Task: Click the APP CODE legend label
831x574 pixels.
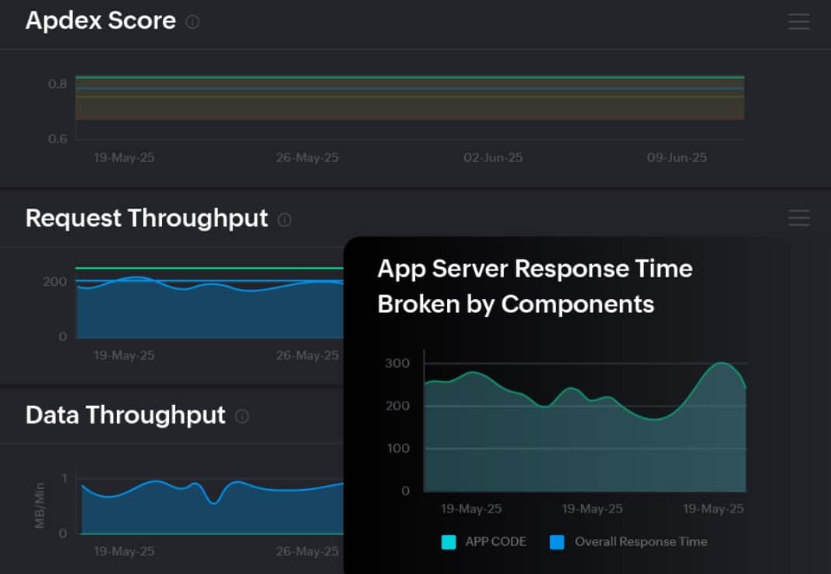Action: click(x=495, y=541)
